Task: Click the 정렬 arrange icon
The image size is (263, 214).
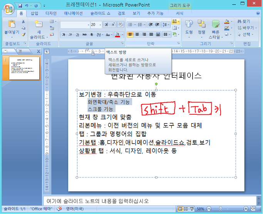Action: pyautogui.click(x=201, y=24)
